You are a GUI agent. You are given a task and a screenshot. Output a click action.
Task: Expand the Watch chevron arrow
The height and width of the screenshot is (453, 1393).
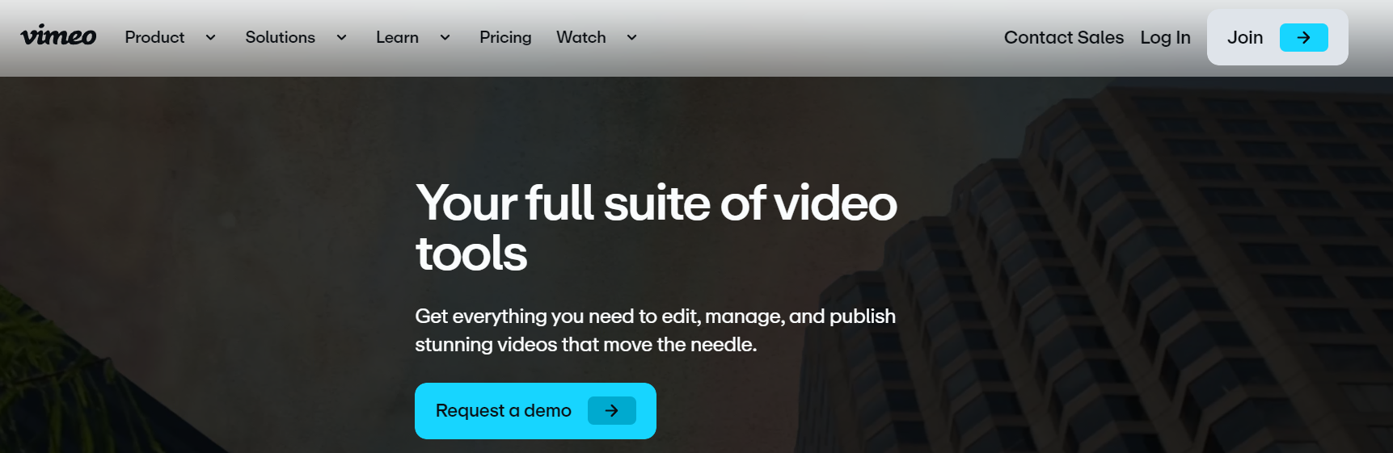point(631,37)
